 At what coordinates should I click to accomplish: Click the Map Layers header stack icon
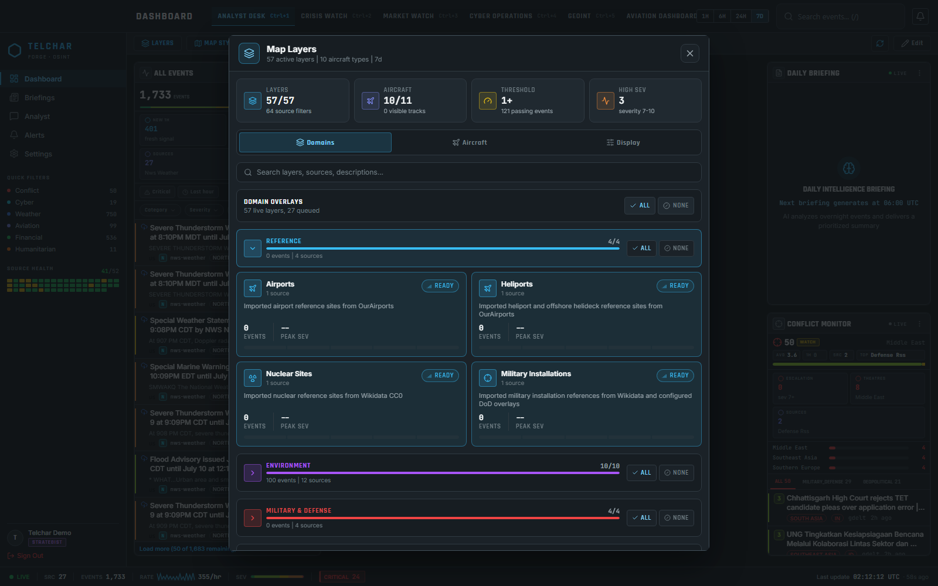(249, 53)
